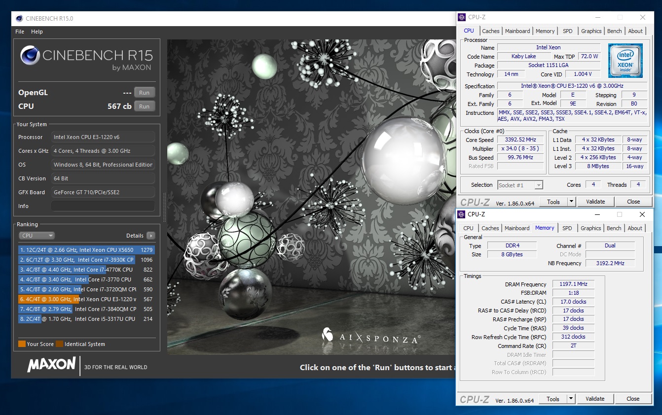Open Memory tab in top CPU-Z window
The image size is (662, 415).
pyautogui.click(x=545, y=31)
